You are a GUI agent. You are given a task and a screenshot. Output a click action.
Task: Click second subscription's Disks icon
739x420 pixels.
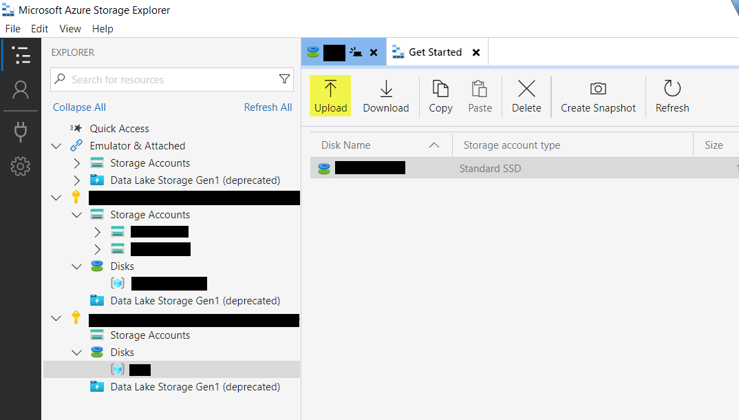(97, 352)
